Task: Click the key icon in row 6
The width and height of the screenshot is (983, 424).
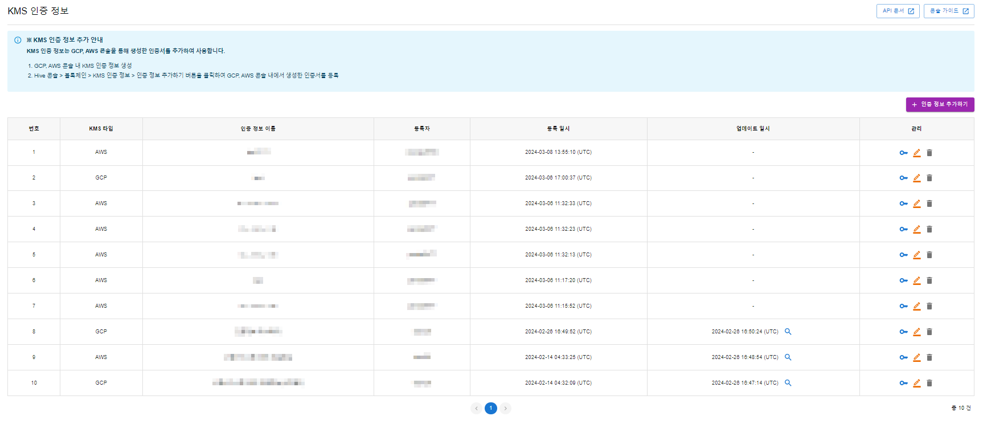Action: [903, 280]
